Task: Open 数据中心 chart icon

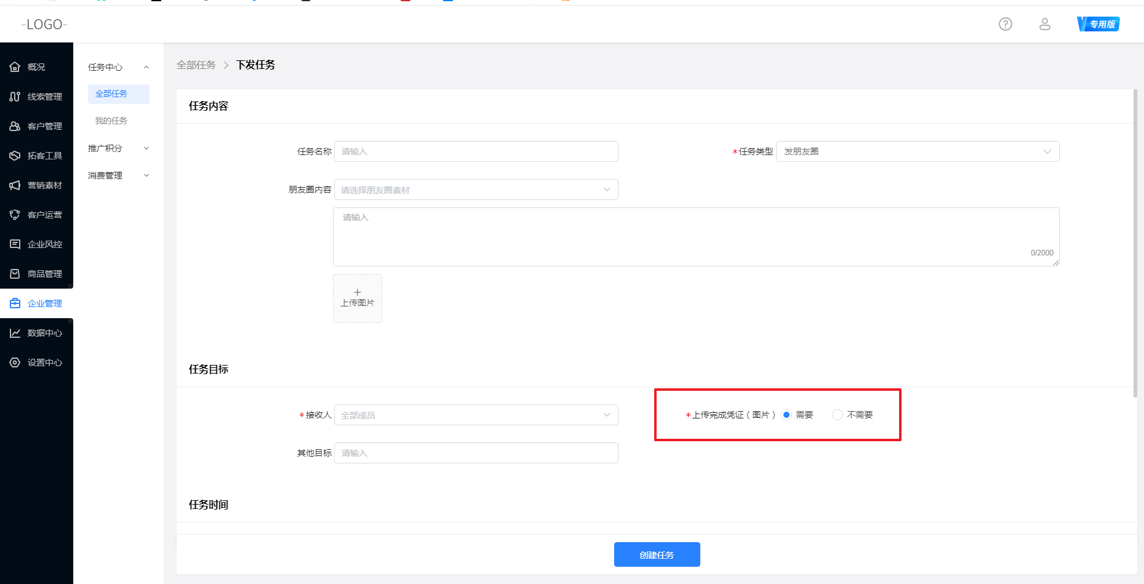Action: tap(15, 333)
